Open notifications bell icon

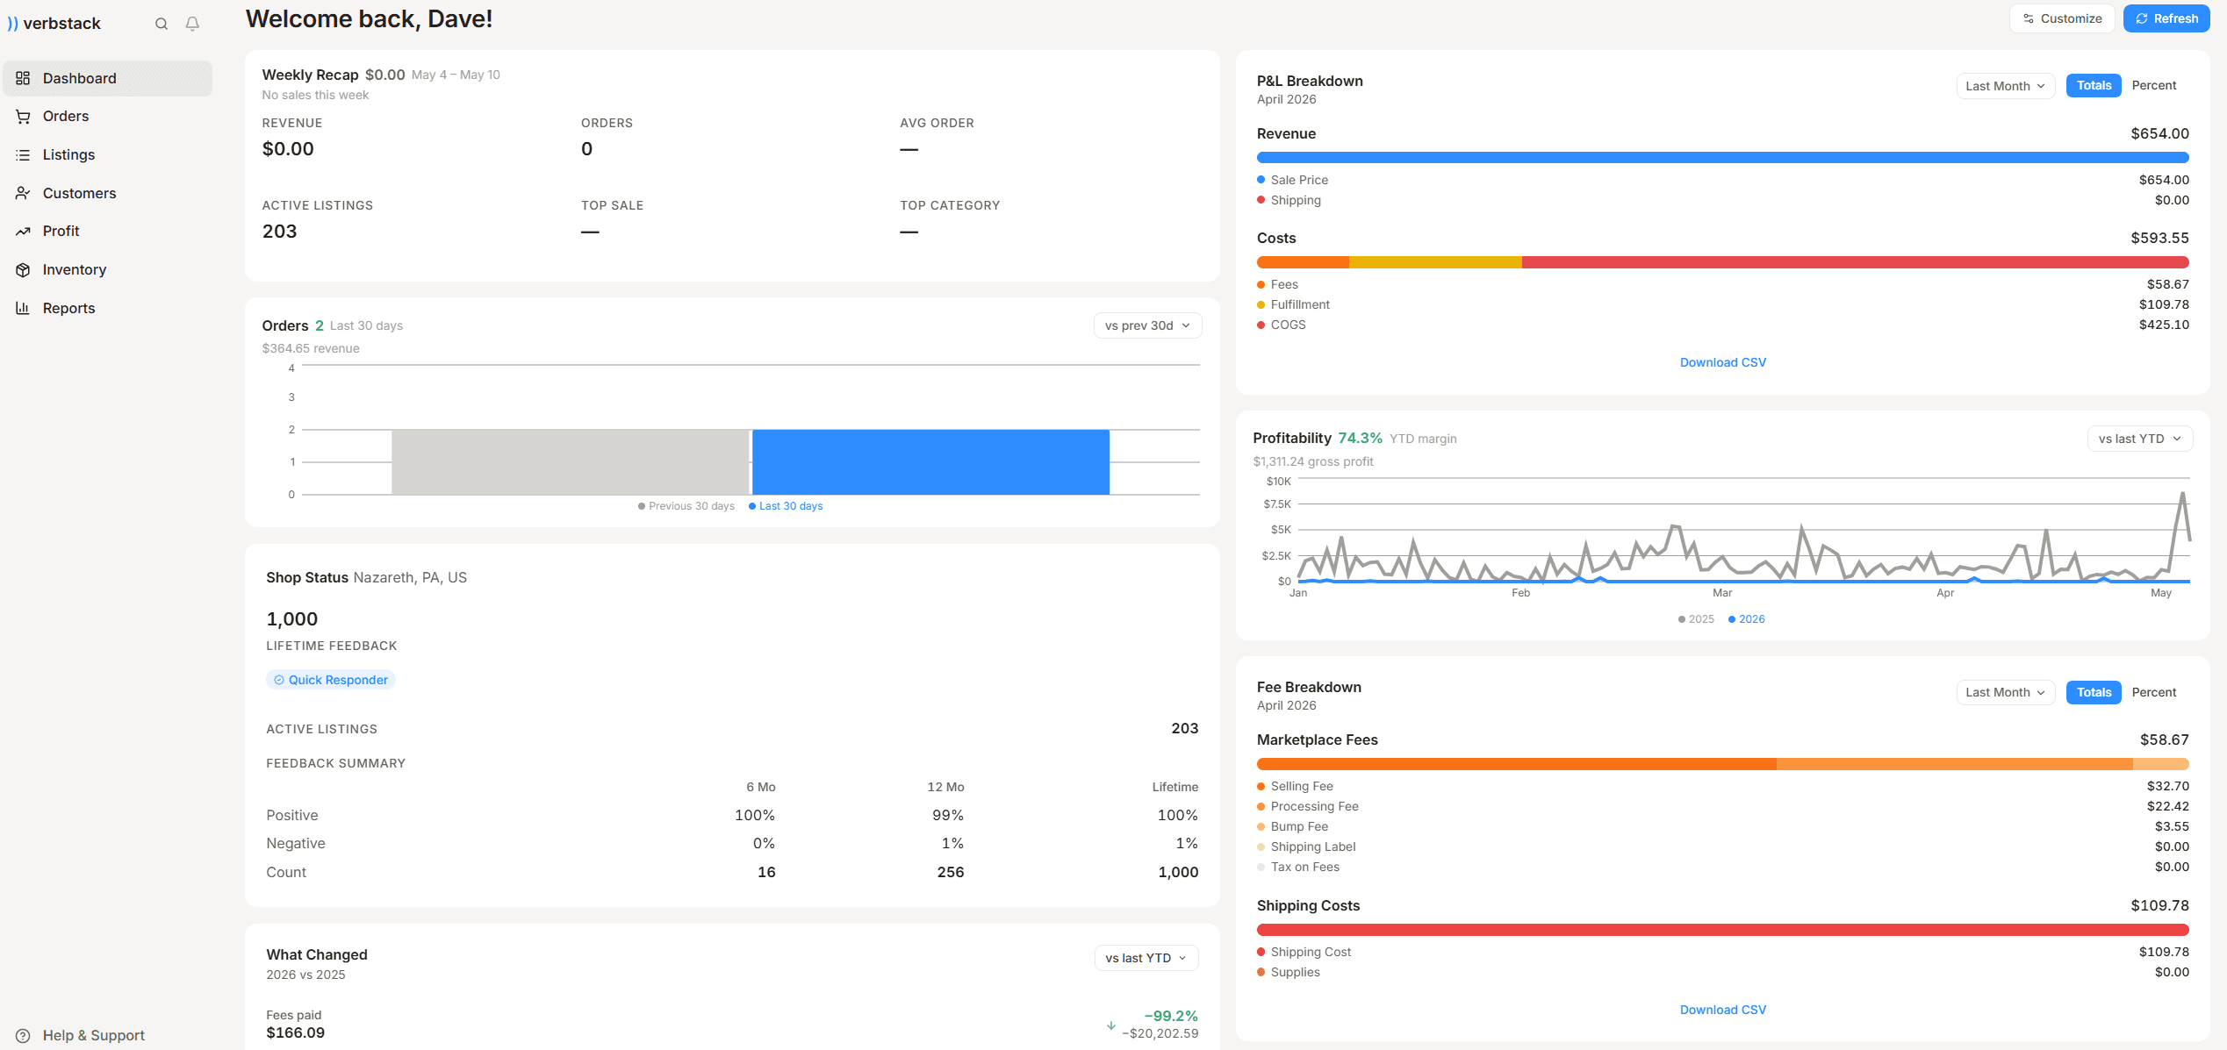coord(192,24)
